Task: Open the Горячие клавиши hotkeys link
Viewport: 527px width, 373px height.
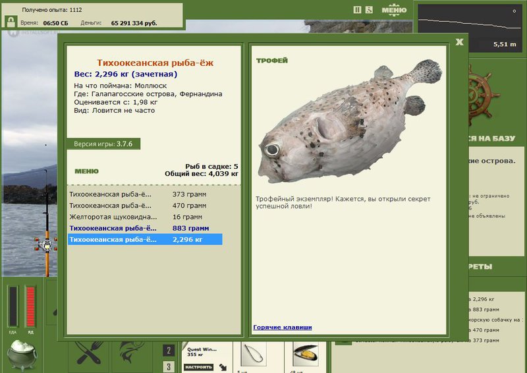Action: tap(283, 328)
